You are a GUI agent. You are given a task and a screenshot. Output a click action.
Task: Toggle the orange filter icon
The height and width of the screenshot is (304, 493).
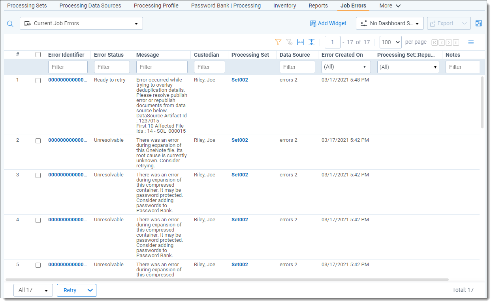[278, 42]
